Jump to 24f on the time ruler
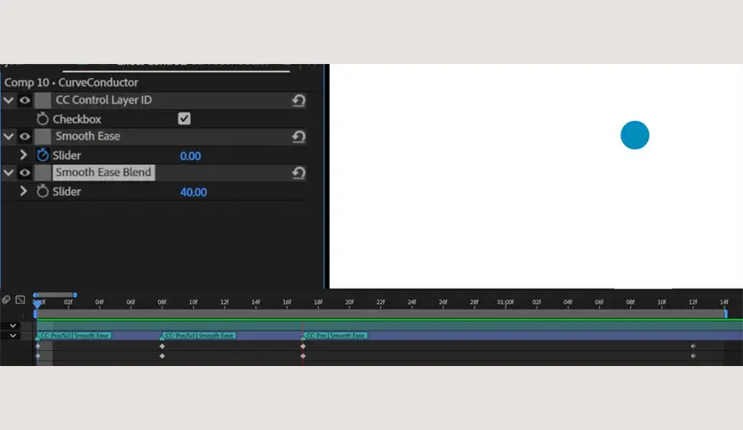This screenshot has height=430, width=743. tap(411, 302)
